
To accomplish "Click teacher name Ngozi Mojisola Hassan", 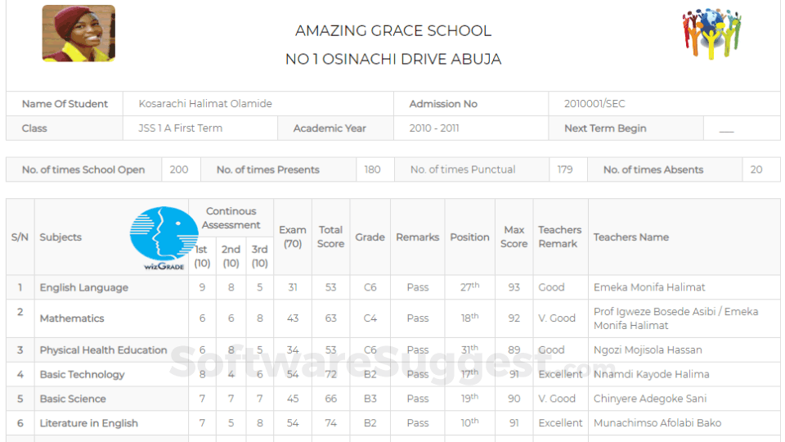I will [648, 350].
